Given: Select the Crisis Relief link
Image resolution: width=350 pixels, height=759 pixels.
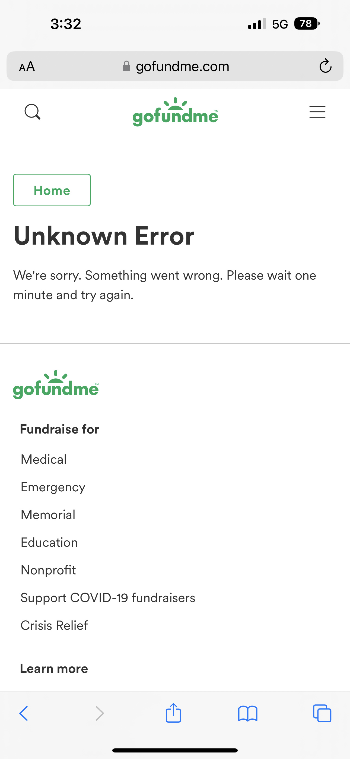Looking at the screenshot, I should (x=54, y=625).
